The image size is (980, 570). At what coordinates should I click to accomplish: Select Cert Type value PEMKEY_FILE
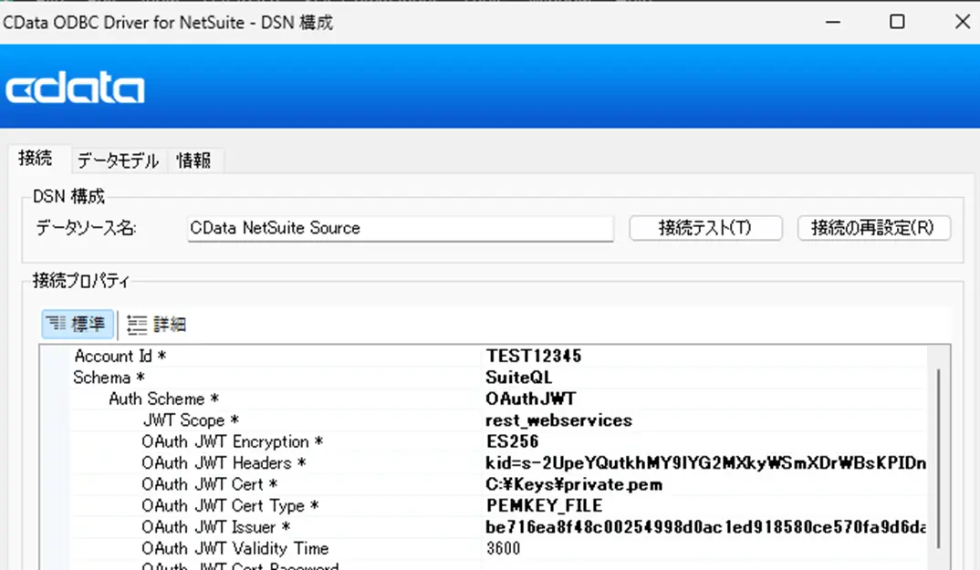[545, 505]
